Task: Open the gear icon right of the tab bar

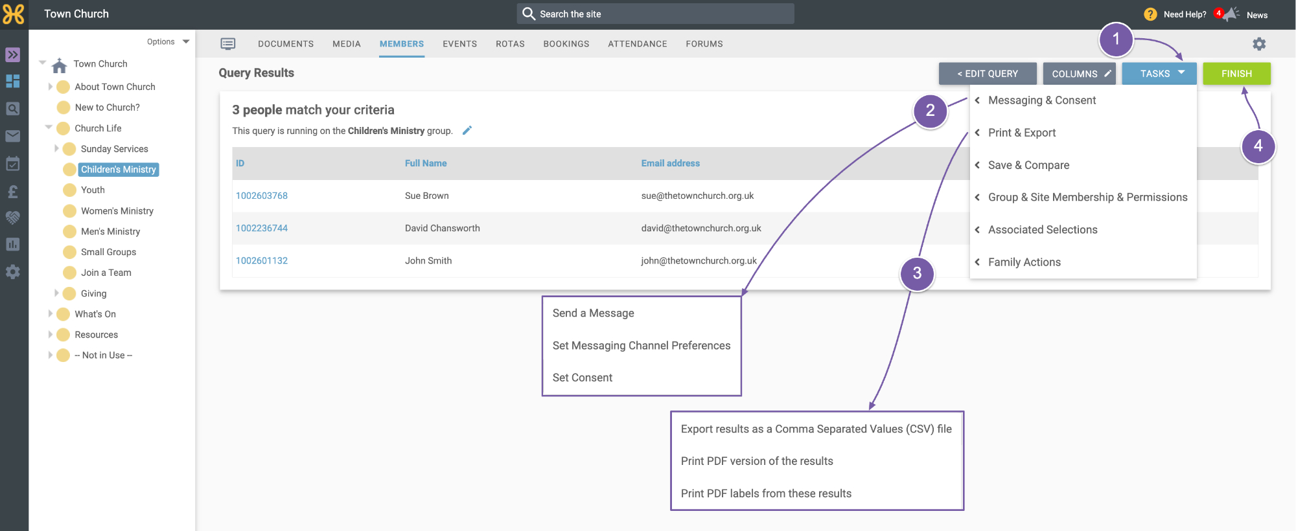Action: click(1259, 44)
